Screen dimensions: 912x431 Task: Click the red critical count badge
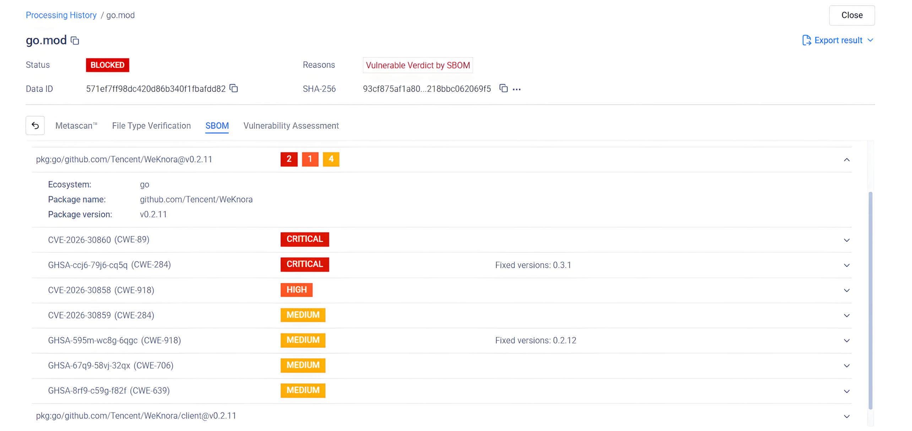(289, 159)
